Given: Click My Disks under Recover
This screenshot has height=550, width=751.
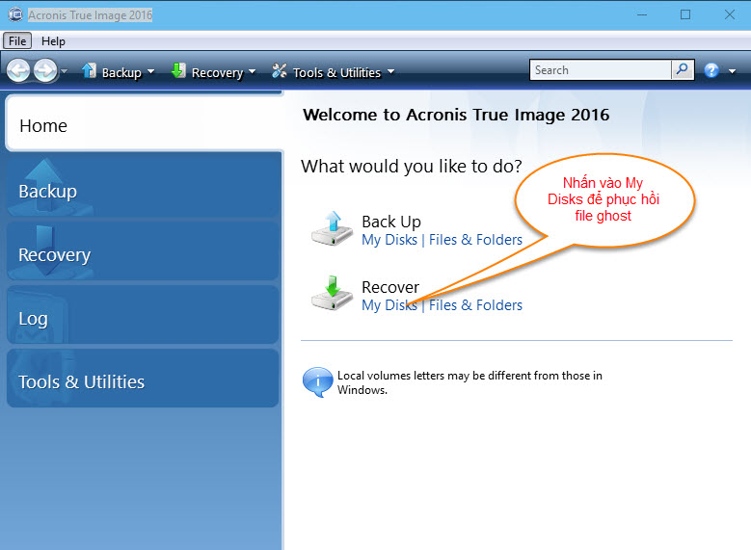Looking at the screenshot, I should (x=389, y=305).
